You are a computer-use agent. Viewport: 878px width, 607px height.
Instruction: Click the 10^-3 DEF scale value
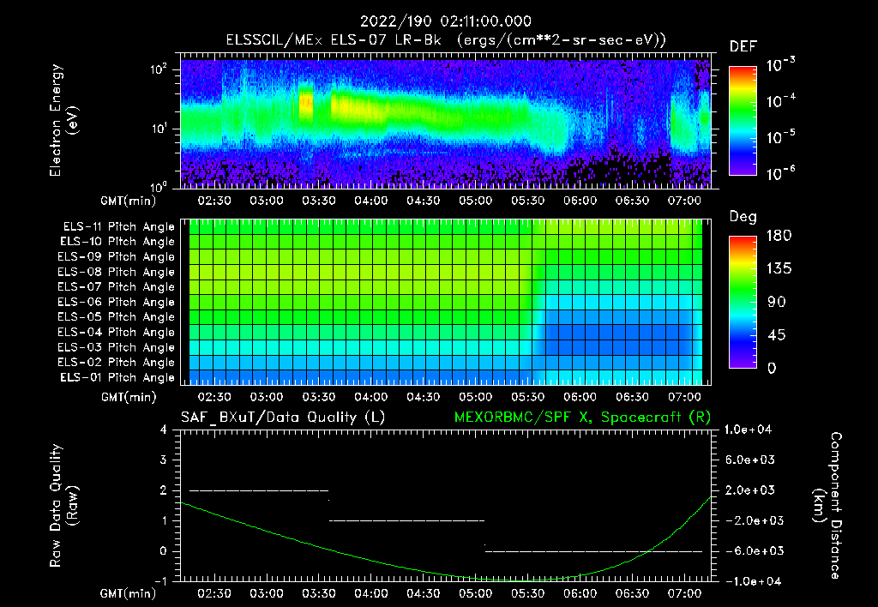(780, 65)
